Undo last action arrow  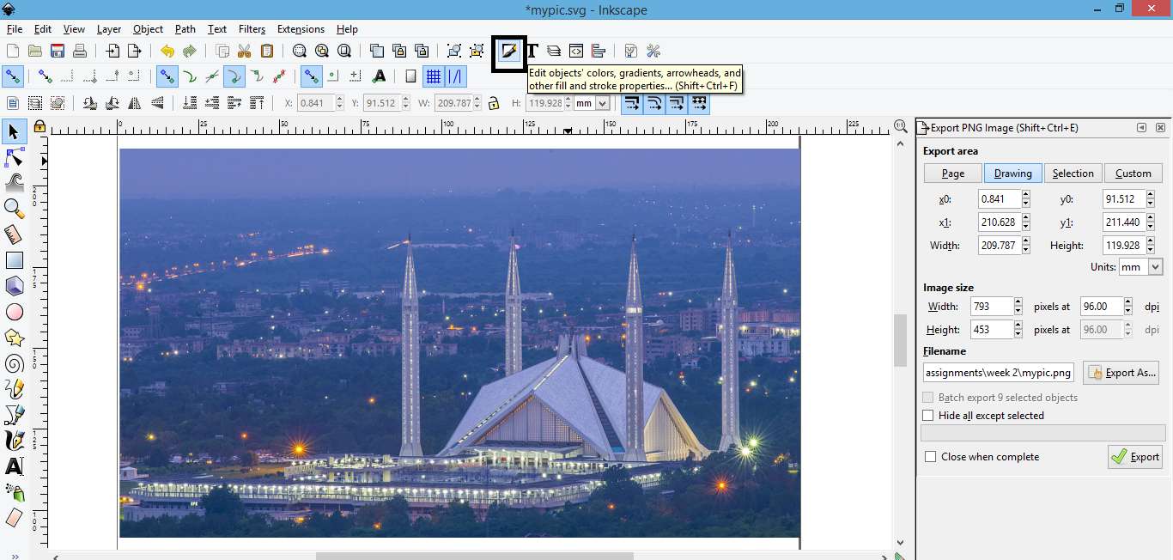click(167, 52)
